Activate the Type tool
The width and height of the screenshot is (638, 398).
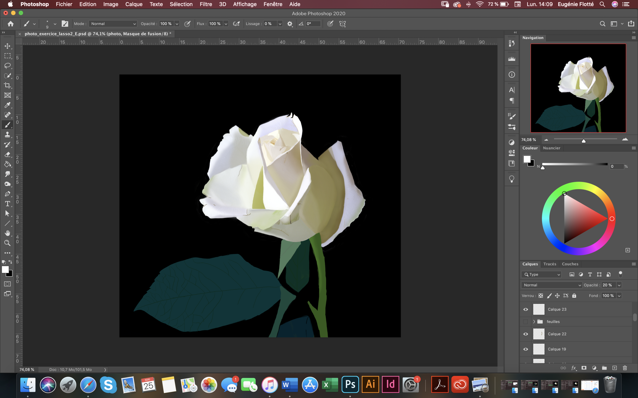click(7, 204)
